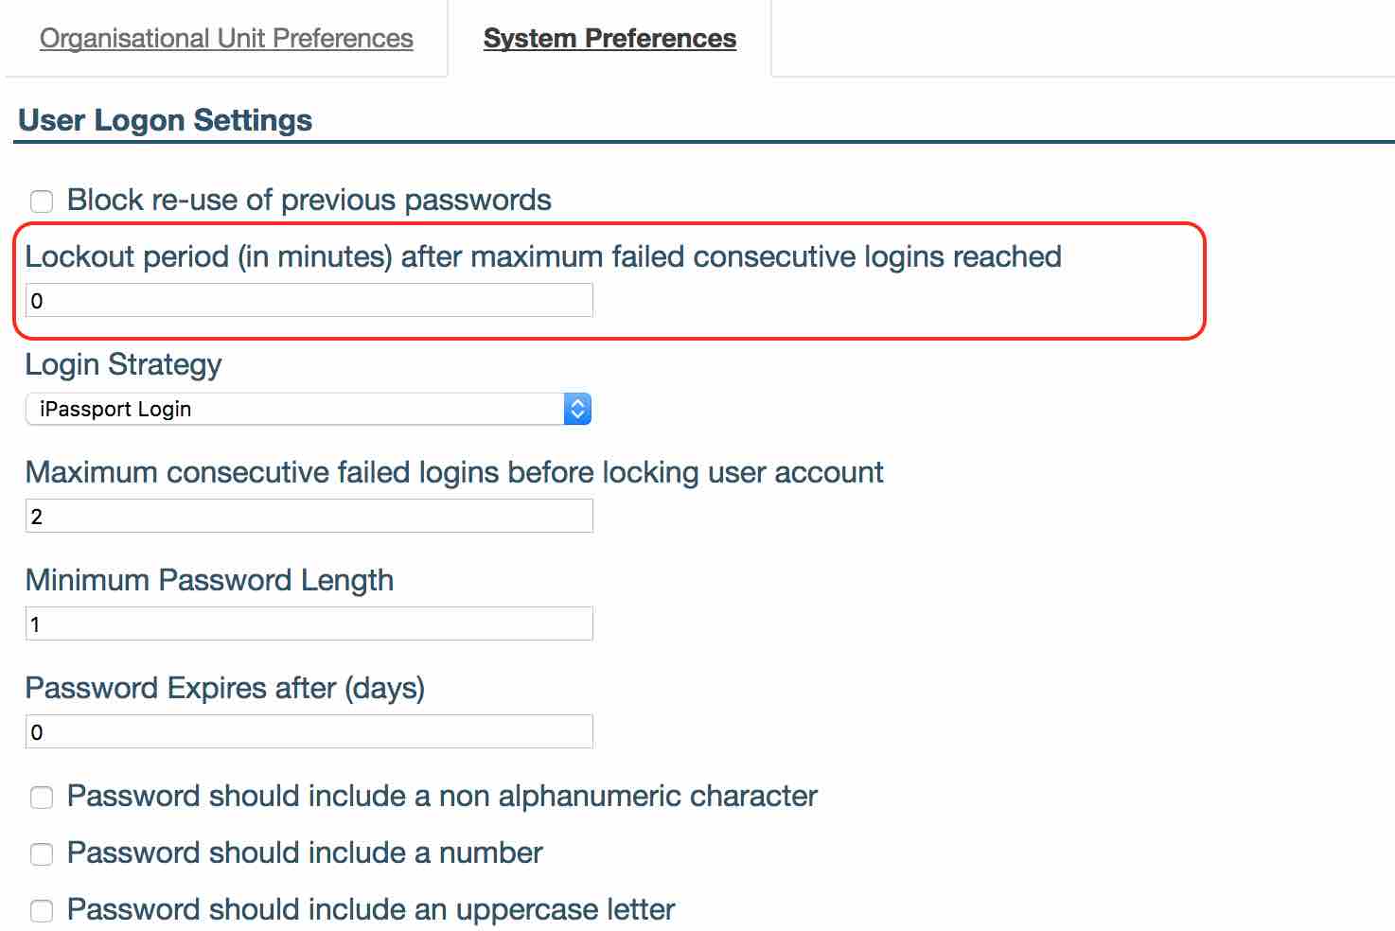Click the blue arrows icon on Login Strategy select
Viewport: 1395px width, 931px height.
click(x=577, y=409)
